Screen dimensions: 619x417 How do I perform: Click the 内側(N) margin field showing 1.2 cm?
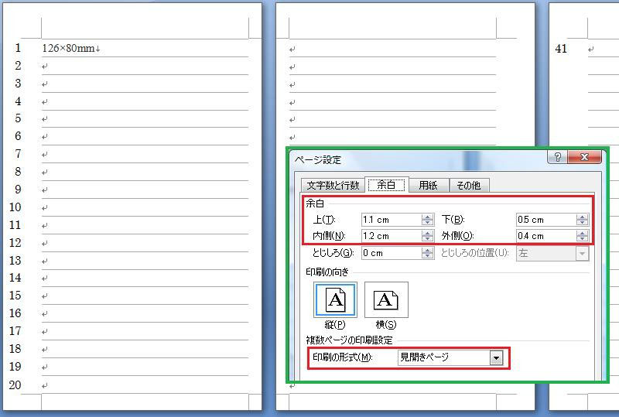click(392, 236)
